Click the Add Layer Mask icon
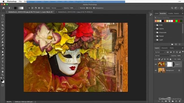The width and height of the screenshot is (184, 103). pyautogui.click(x=166, y=101)
